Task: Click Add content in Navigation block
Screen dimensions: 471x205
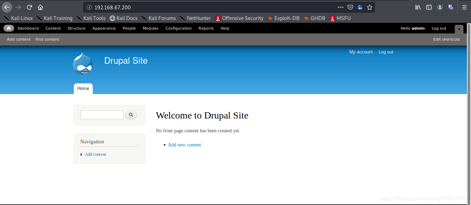Action: 96,154
